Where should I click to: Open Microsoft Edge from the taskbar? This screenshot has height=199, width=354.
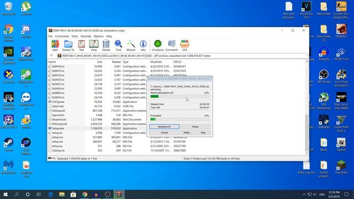[x=50, y=194]
